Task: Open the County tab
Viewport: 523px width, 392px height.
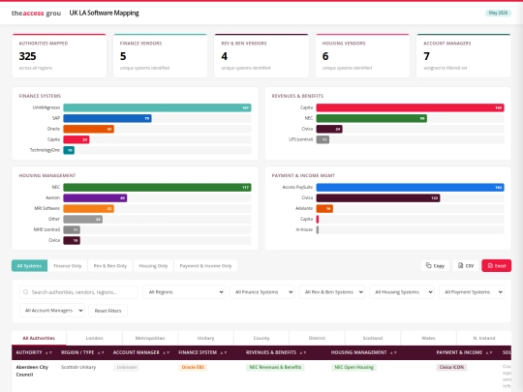Action: [261, 338]
